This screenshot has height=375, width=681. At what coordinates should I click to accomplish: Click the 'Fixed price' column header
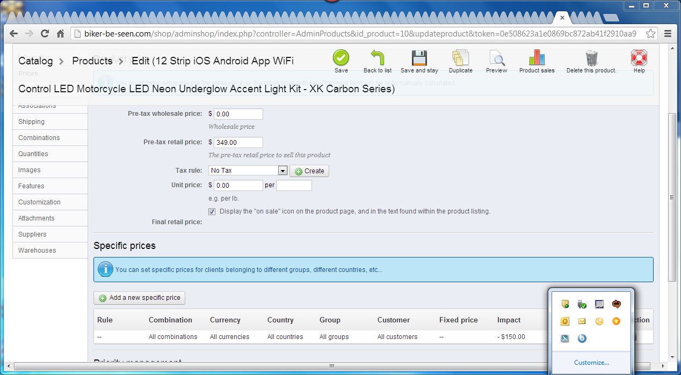[459, 320]
